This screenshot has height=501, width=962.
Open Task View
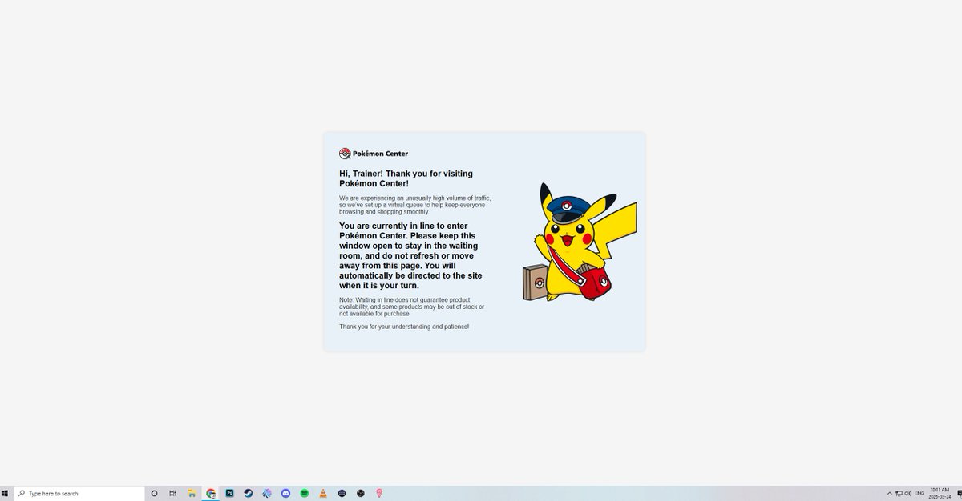(x=172, y=493)
